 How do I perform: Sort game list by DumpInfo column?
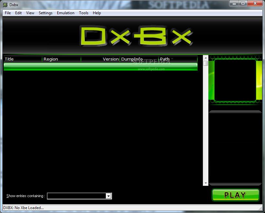point(132,59)
